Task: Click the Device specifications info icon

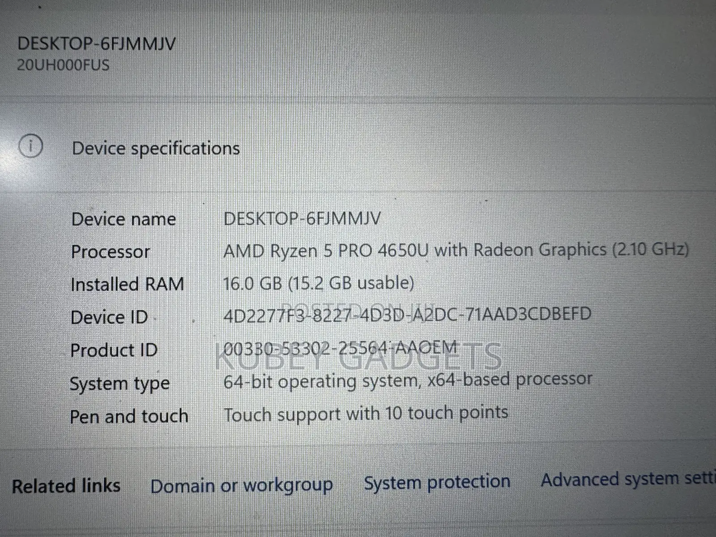Action: click(30, 146)
